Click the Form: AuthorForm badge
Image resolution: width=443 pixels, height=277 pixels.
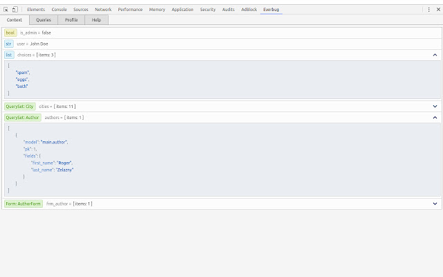point(24,204)
